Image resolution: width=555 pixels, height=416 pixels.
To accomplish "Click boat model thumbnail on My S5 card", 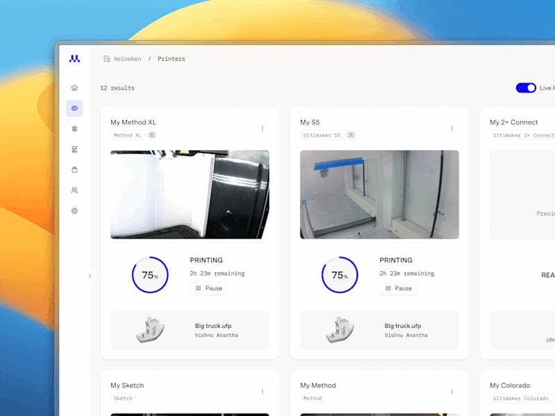I will (340, 330).
